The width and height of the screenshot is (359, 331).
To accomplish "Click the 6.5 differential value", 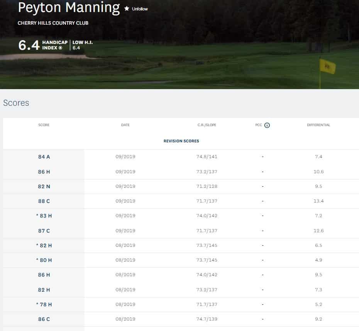I will coord(318,245).
